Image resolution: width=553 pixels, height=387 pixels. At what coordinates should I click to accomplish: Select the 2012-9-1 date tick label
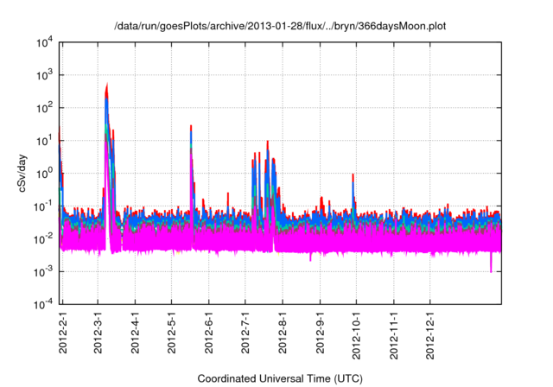pyautogui.click(x=321, y=331)
